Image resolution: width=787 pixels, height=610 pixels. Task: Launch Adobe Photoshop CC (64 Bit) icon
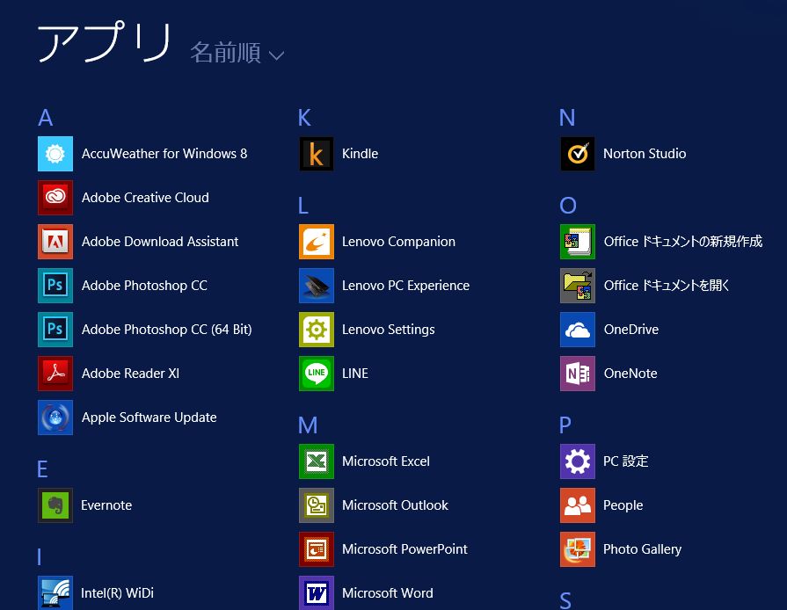pos(55,330)
